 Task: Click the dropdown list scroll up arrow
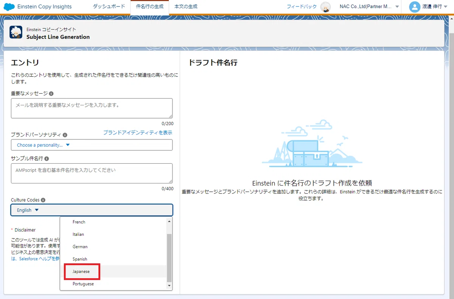(169, 221)
